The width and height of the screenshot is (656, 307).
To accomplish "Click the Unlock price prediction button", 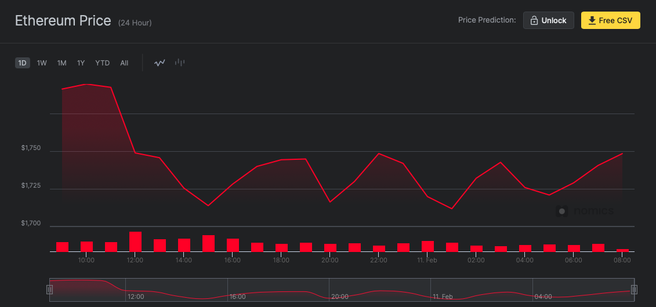I will [549, 20].
